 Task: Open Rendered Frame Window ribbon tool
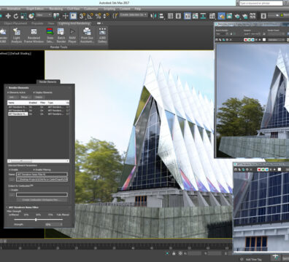(x=34, y=36)
